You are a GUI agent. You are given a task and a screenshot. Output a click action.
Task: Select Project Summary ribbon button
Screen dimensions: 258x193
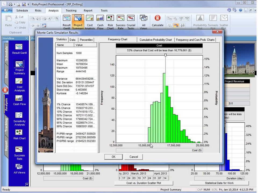pyautogui.click(x=78, y=22)
